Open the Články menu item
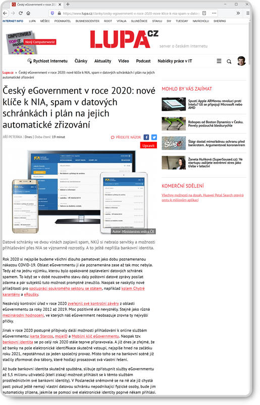The image size is (260, 405). [x=81, y=61]
